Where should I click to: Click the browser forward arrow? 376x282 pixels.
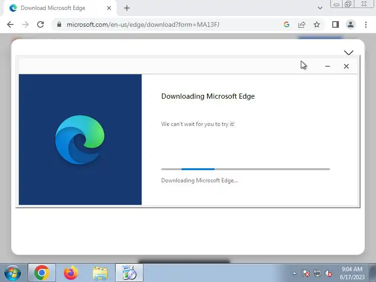coord(25,24)
